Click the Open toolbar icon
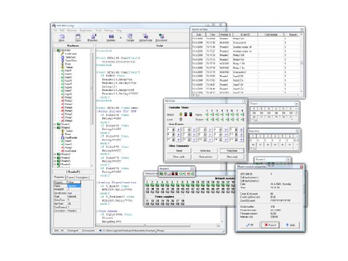The image size is (348, 261). (61, 38)
